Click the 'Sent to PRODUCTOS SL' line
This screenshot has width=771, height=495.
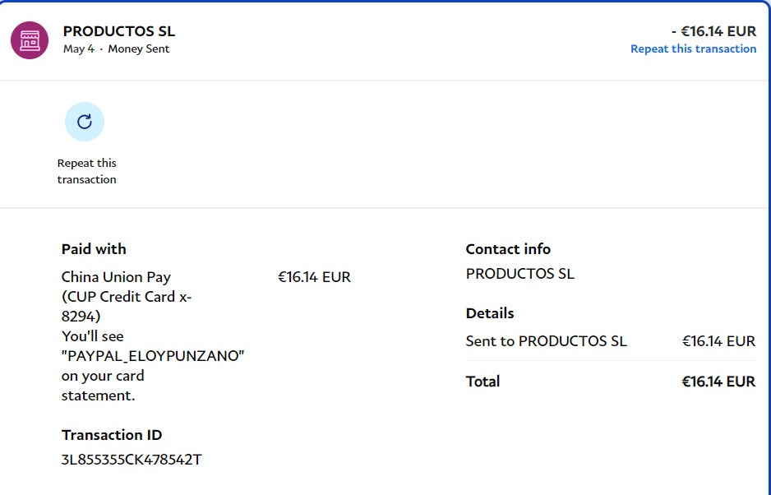pyautogui.click(x=547, y=341)
